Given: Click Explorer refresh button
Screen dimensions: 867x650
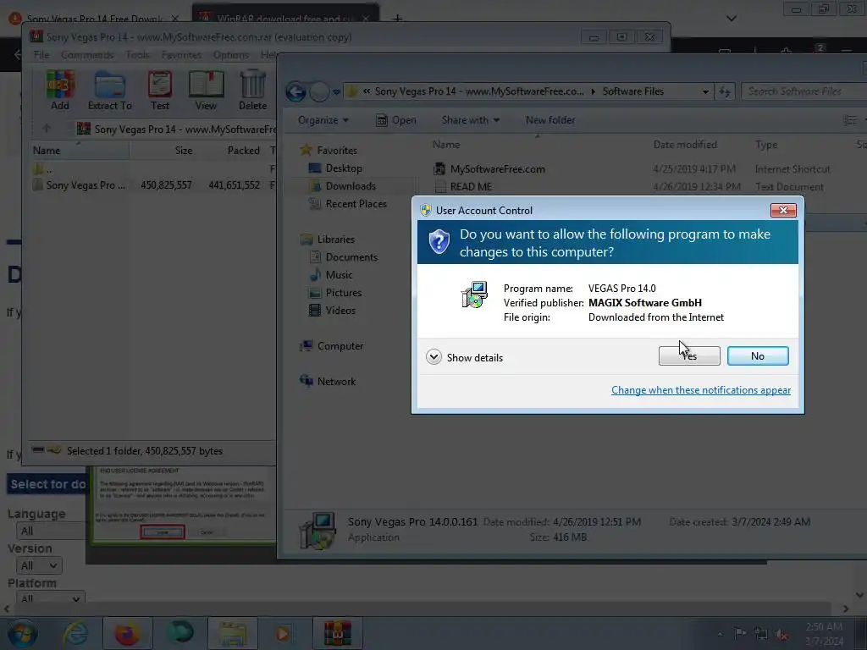Looking at the screenshot, I should click(725, 91).
